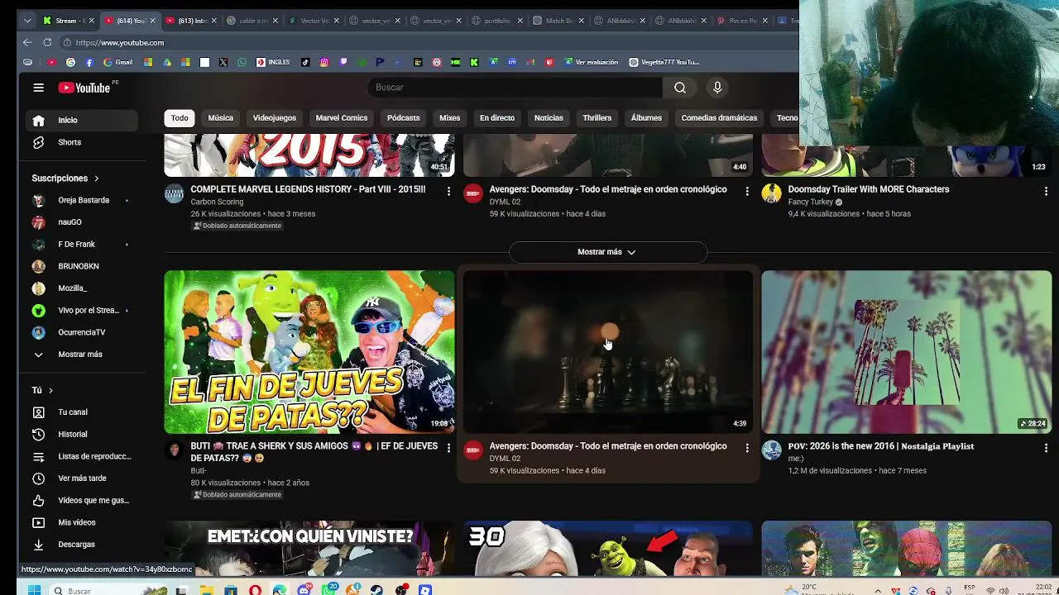Open DYML 02 channel avatar under hovered video
Viewport: 1059px width, 595px height.
click(472, 450)
